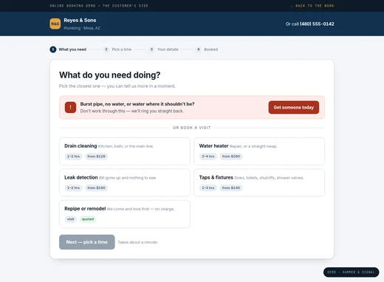Click Next — pick a time button
Viewport: 384px width, 282px height.
point(87,242)
